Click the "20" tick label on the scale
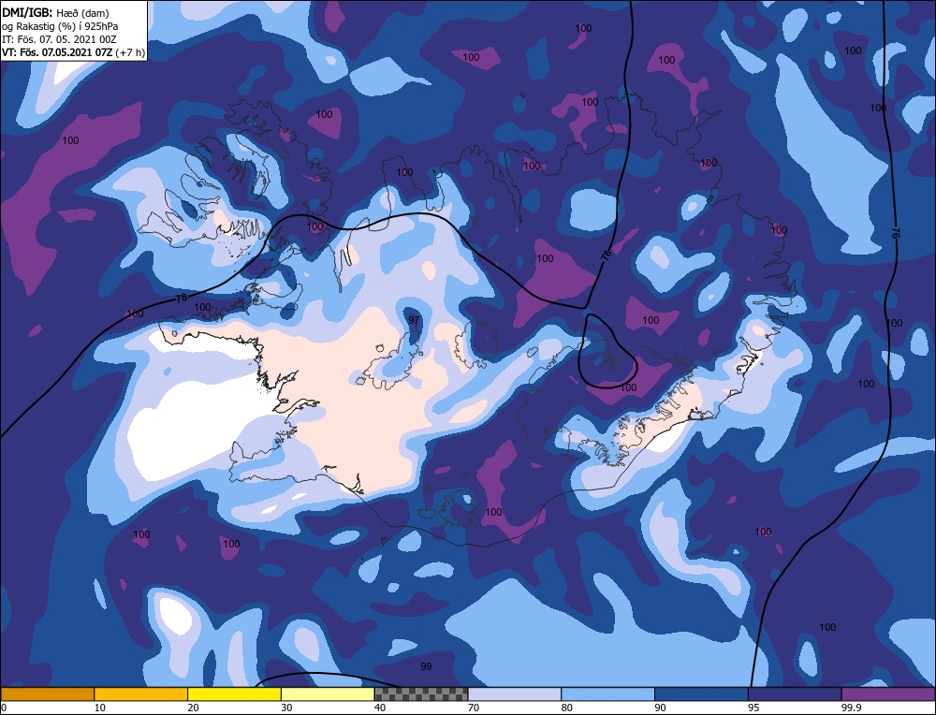 [x=193, y=708]
